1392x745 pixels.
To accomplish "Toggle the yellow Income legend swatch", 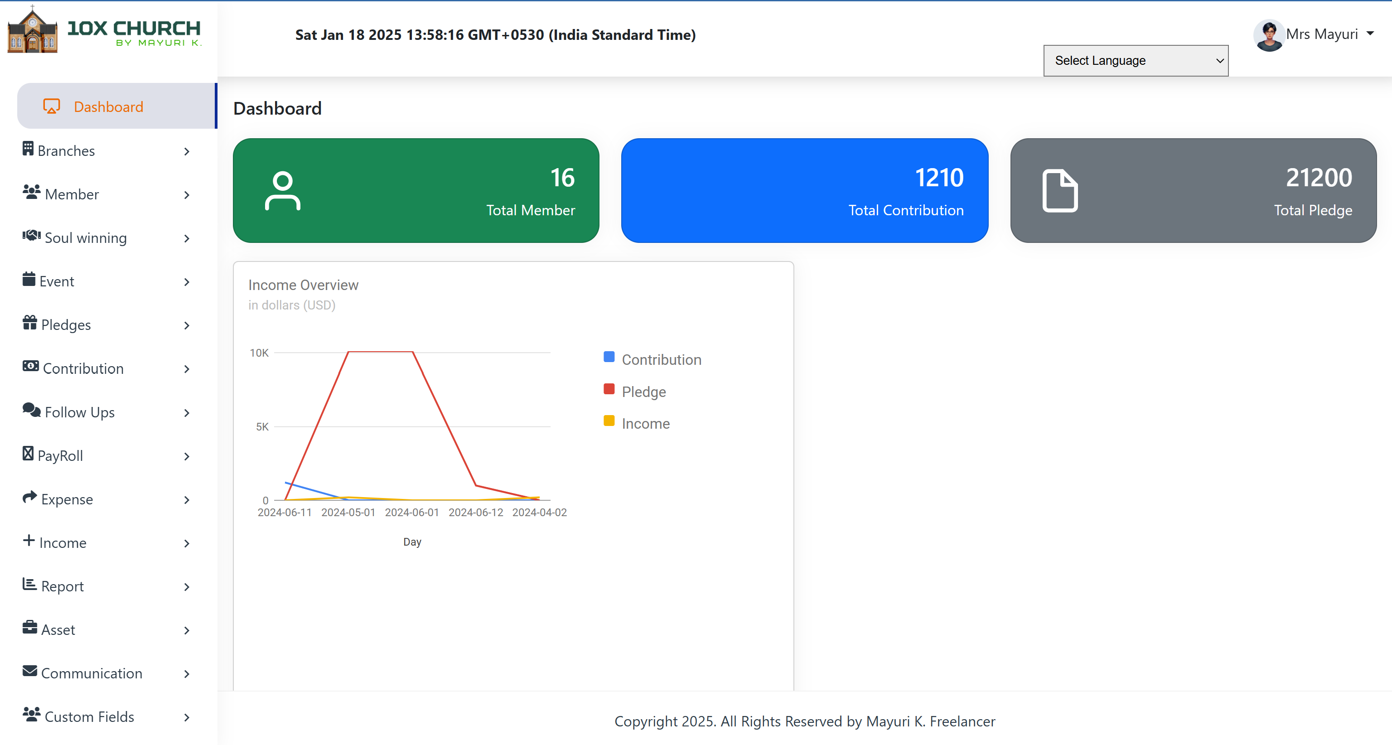I will (x=609, y=421).
